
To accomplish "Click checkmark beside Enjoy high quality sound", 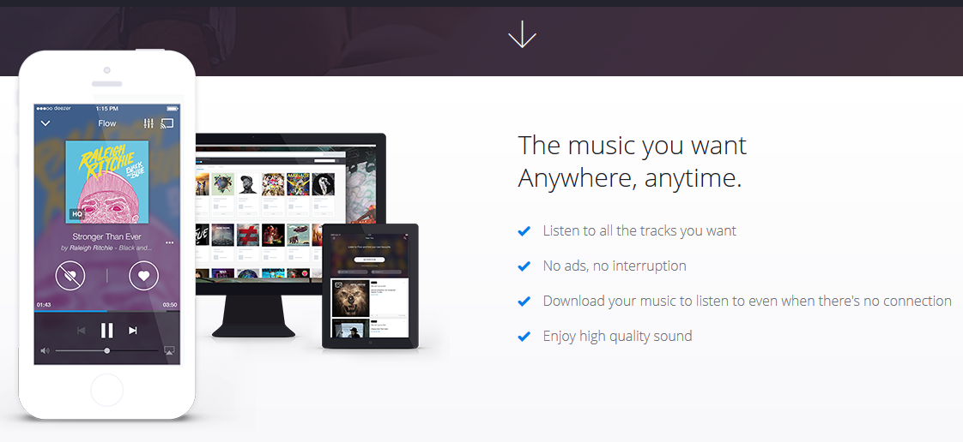I will tap(524, 337).
